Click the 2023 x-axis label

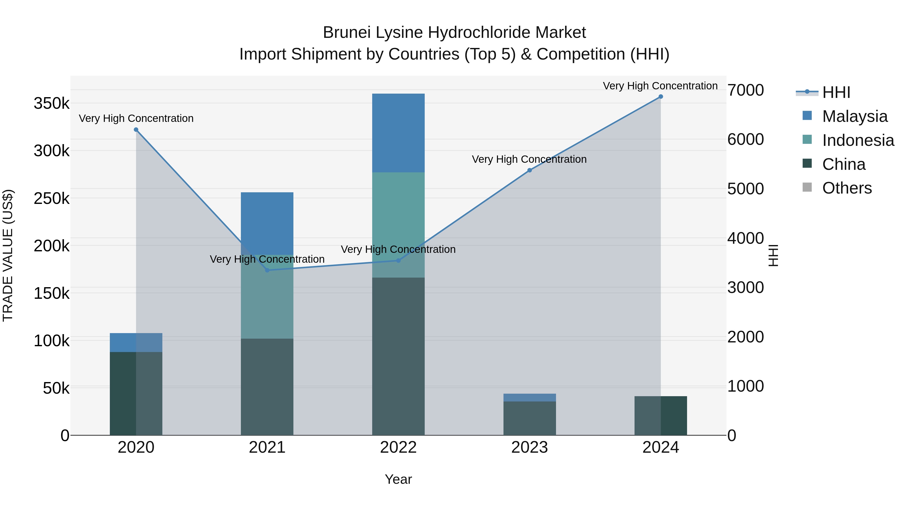pyautogui.click(x=530, y=447)
